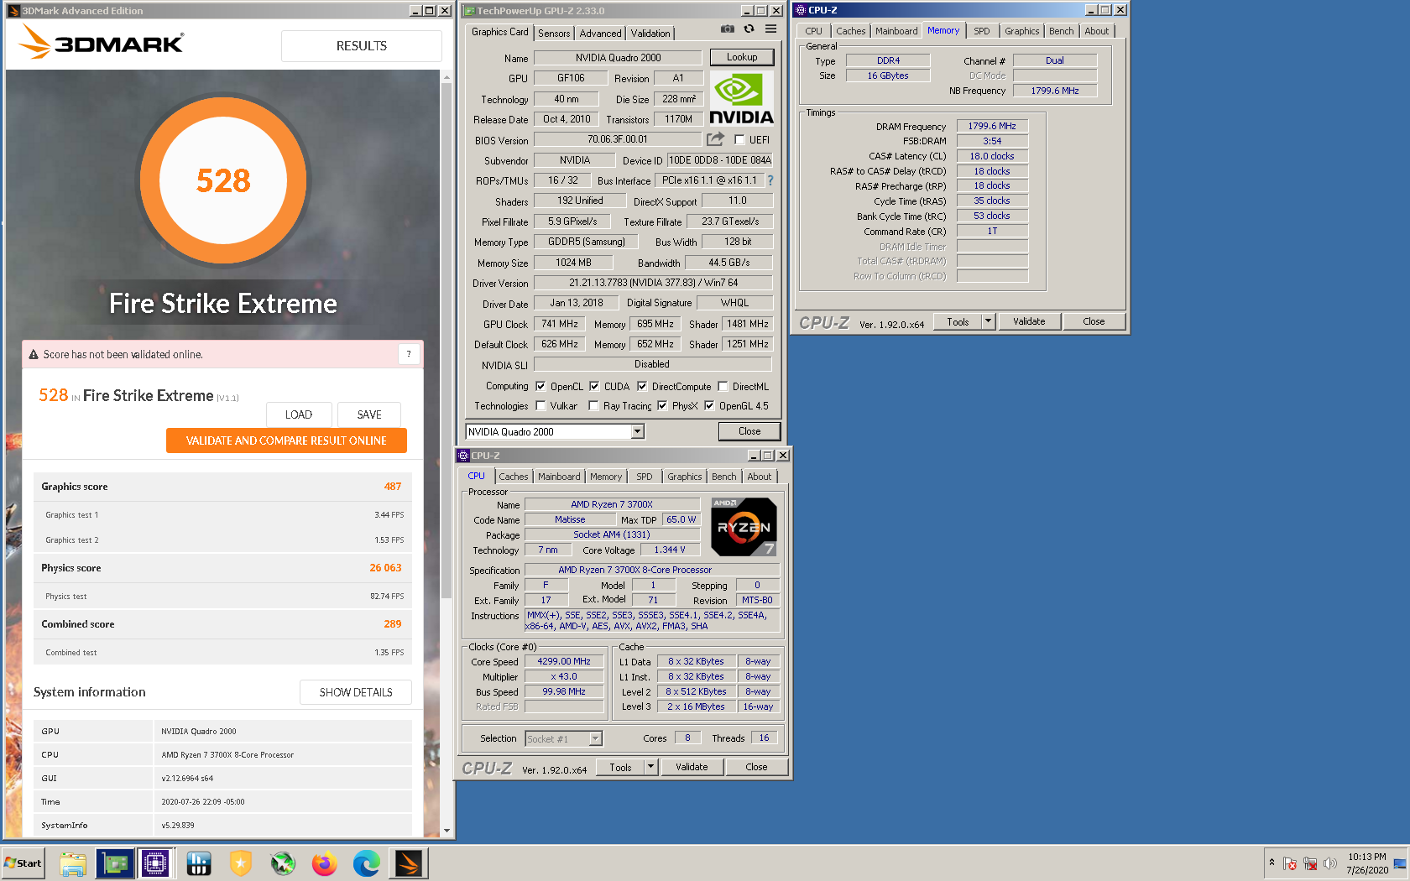Viewport: 1410px width, 881px height.
Task: Toggle the PhysX checkbox
Action: click(x=662, y=406)
